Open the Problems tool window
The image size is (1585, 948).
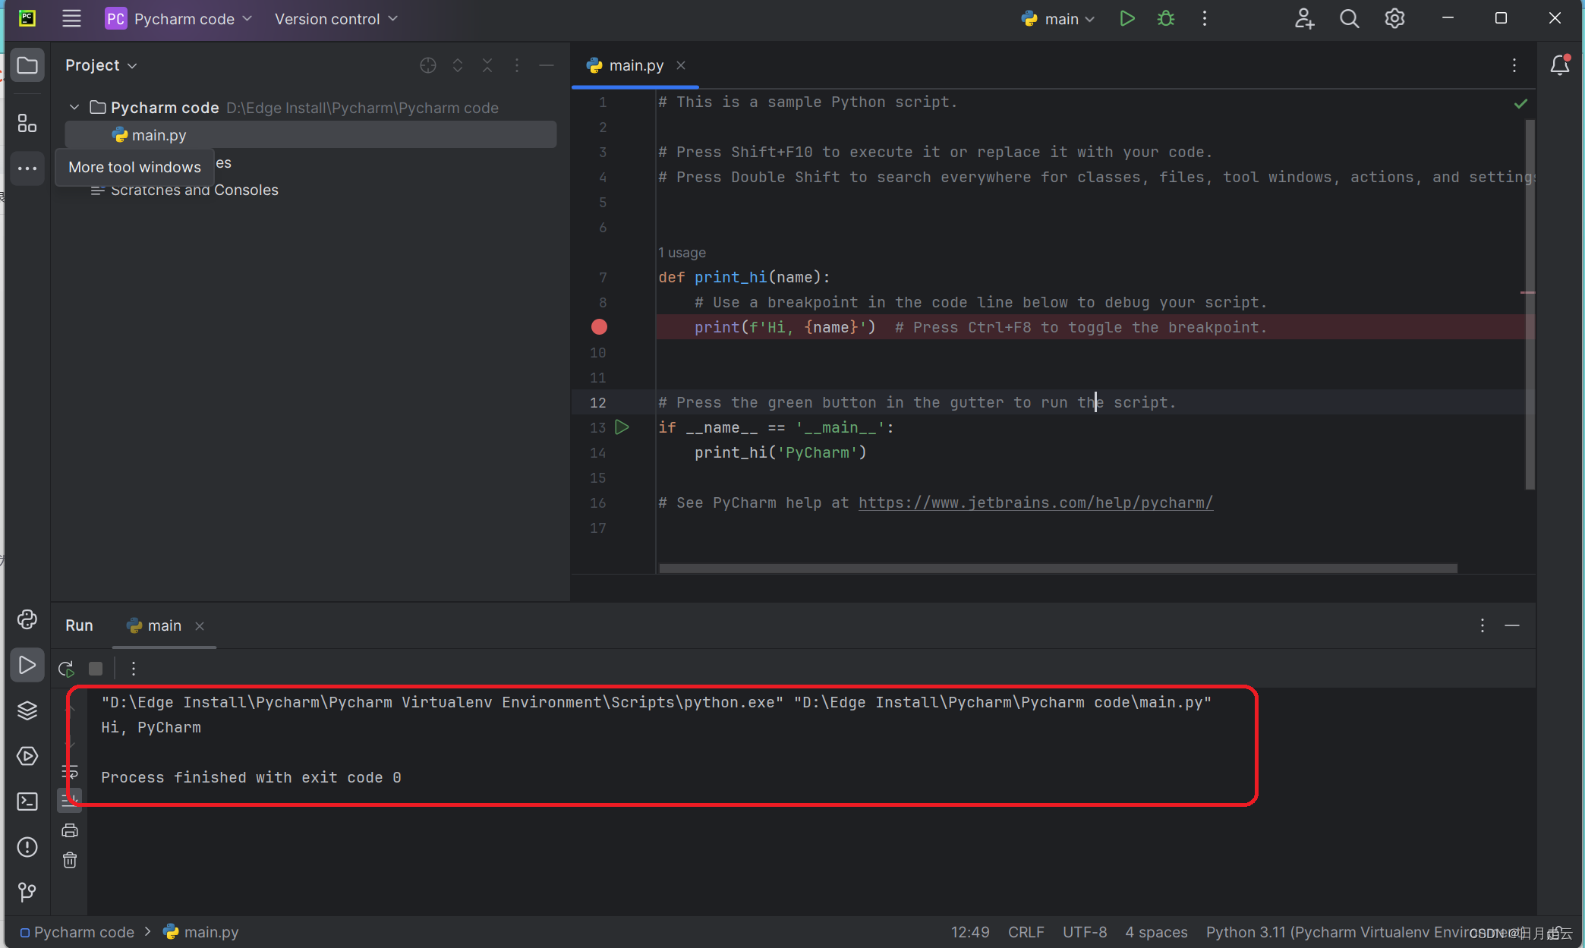(27, 847)
